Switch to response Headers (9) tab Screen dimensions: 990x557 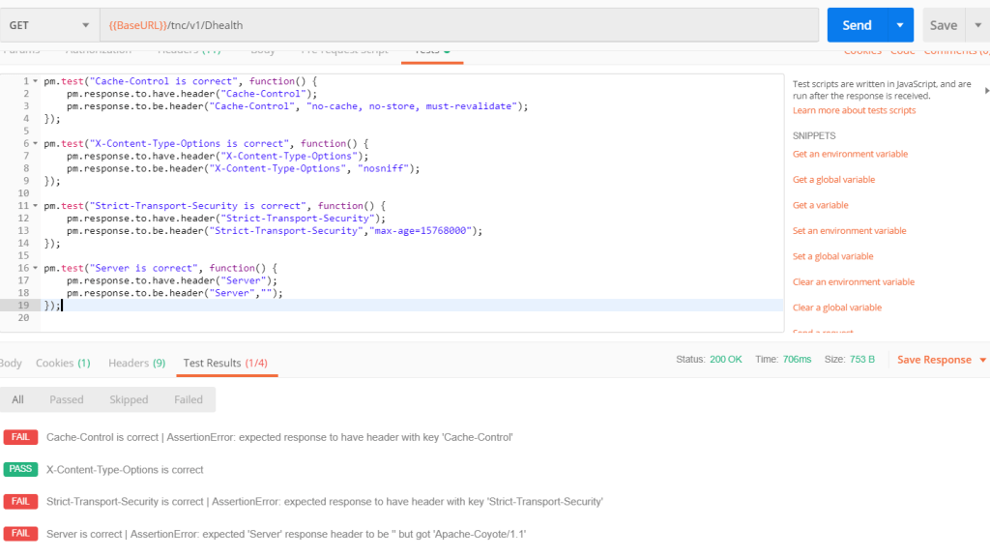[x=136, y=363]
